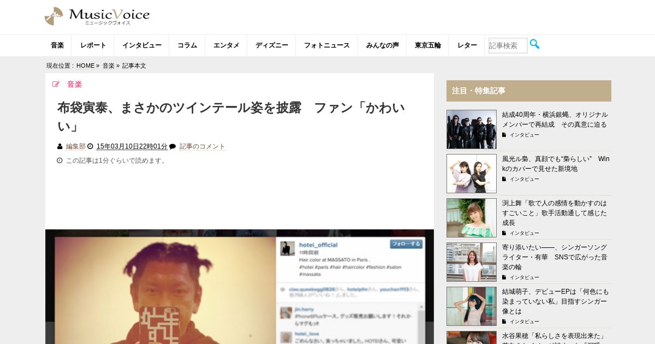Open 結城萌子 debut EP article link
The height and width of the screenshot is (344, 655).
(x=555, y=301)
